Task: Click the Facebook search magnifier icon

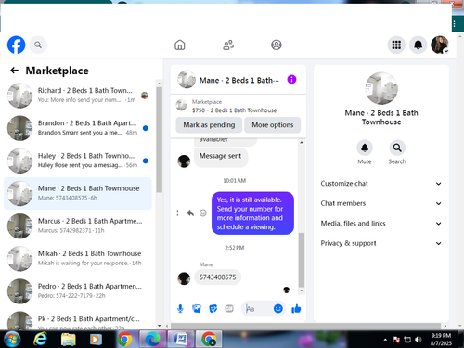Action: pyautogui.click(x=38, y=45)
